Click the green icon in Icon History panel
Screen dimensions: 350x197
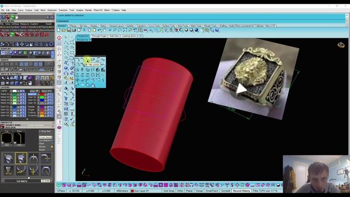coord(12,18)
